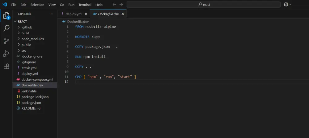Click the react command center search box

point(203,5)
